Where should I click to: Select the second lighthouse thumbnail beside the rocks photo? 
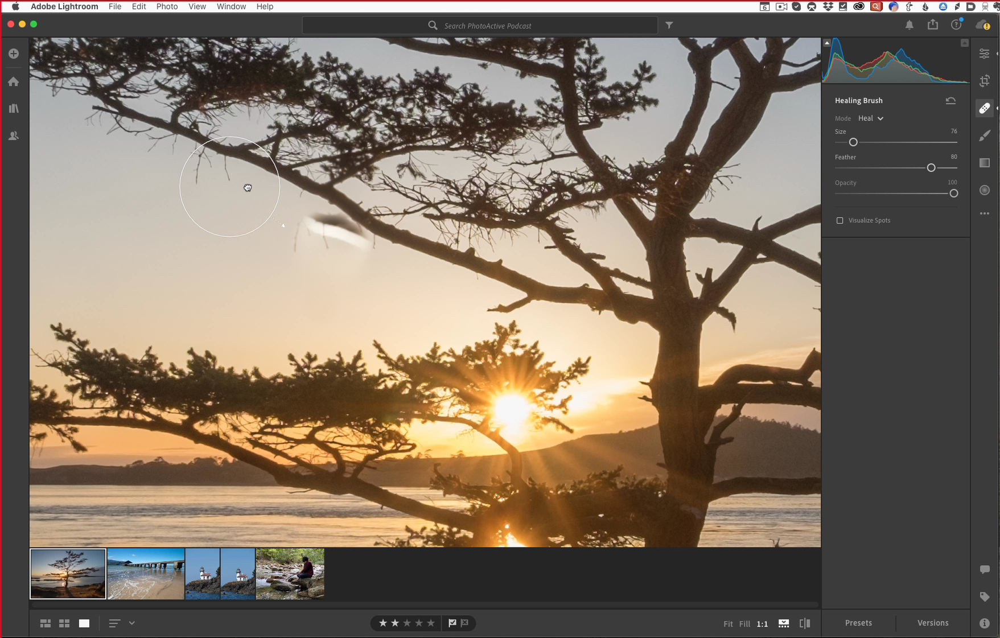click(x=238, y=574)
